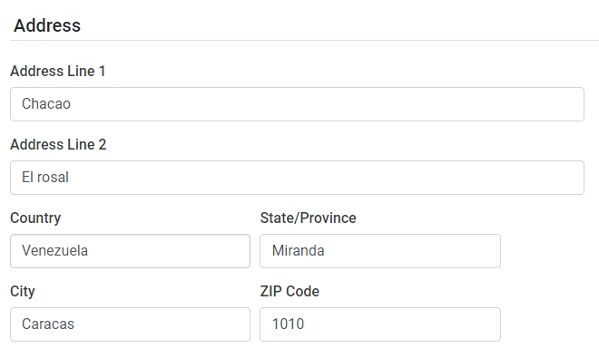Viewport: 599px width, 358px height.
Task: Click the Address Line 1 input field
Action: point(297,104)
